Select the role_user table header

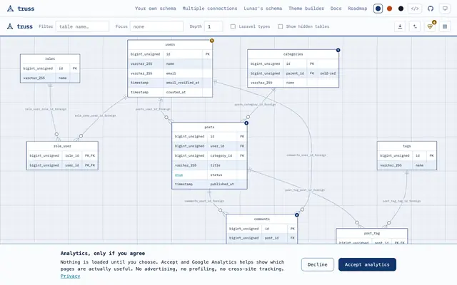point(62,146)
